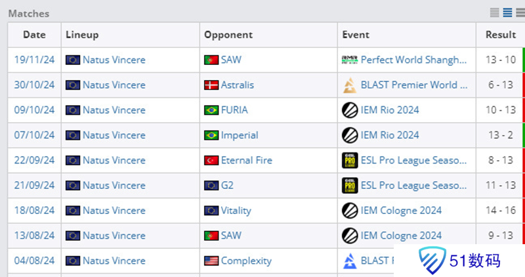Sort the table by Opponent header
The height and width of the screenshot is (277, 525).
228,35
